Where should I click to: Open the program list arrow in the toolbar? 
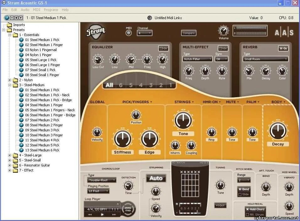pos(21,18)
